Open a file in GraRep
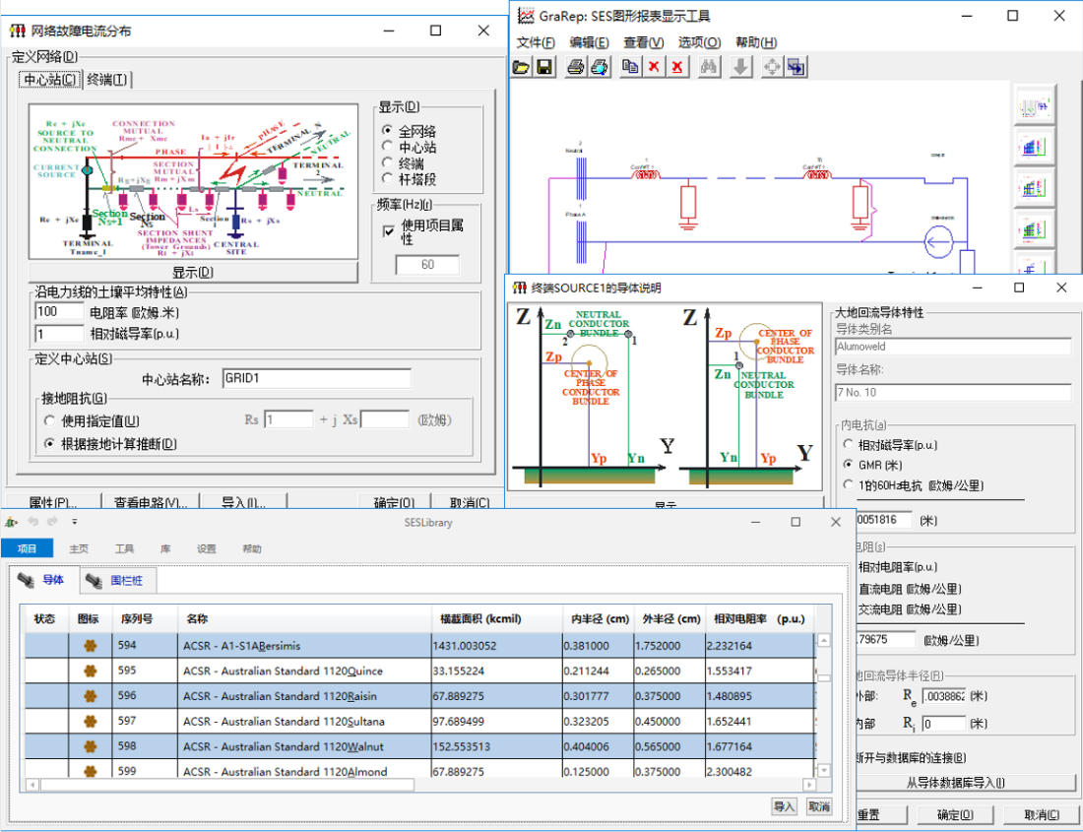This screenshot has height=832, width=1083. pyautogui.click(x=522, y=67)
